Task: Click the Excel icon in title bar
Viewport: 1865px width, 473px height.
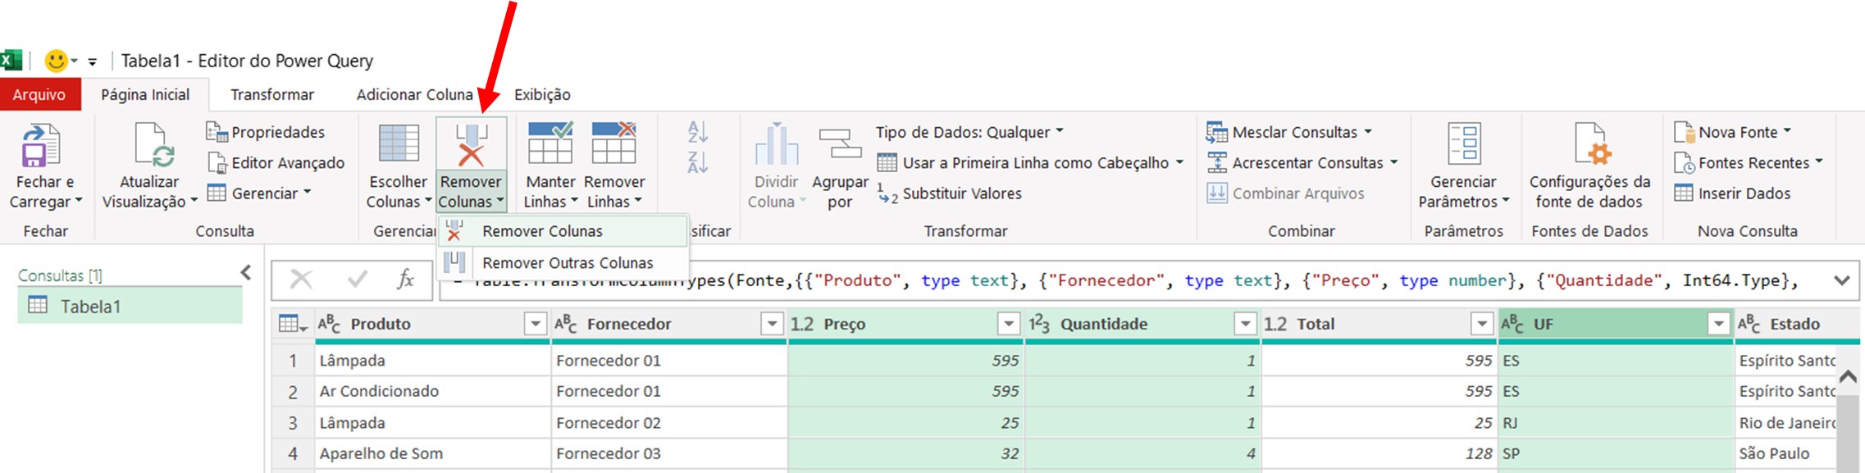Action: click(x=11, y=60)
